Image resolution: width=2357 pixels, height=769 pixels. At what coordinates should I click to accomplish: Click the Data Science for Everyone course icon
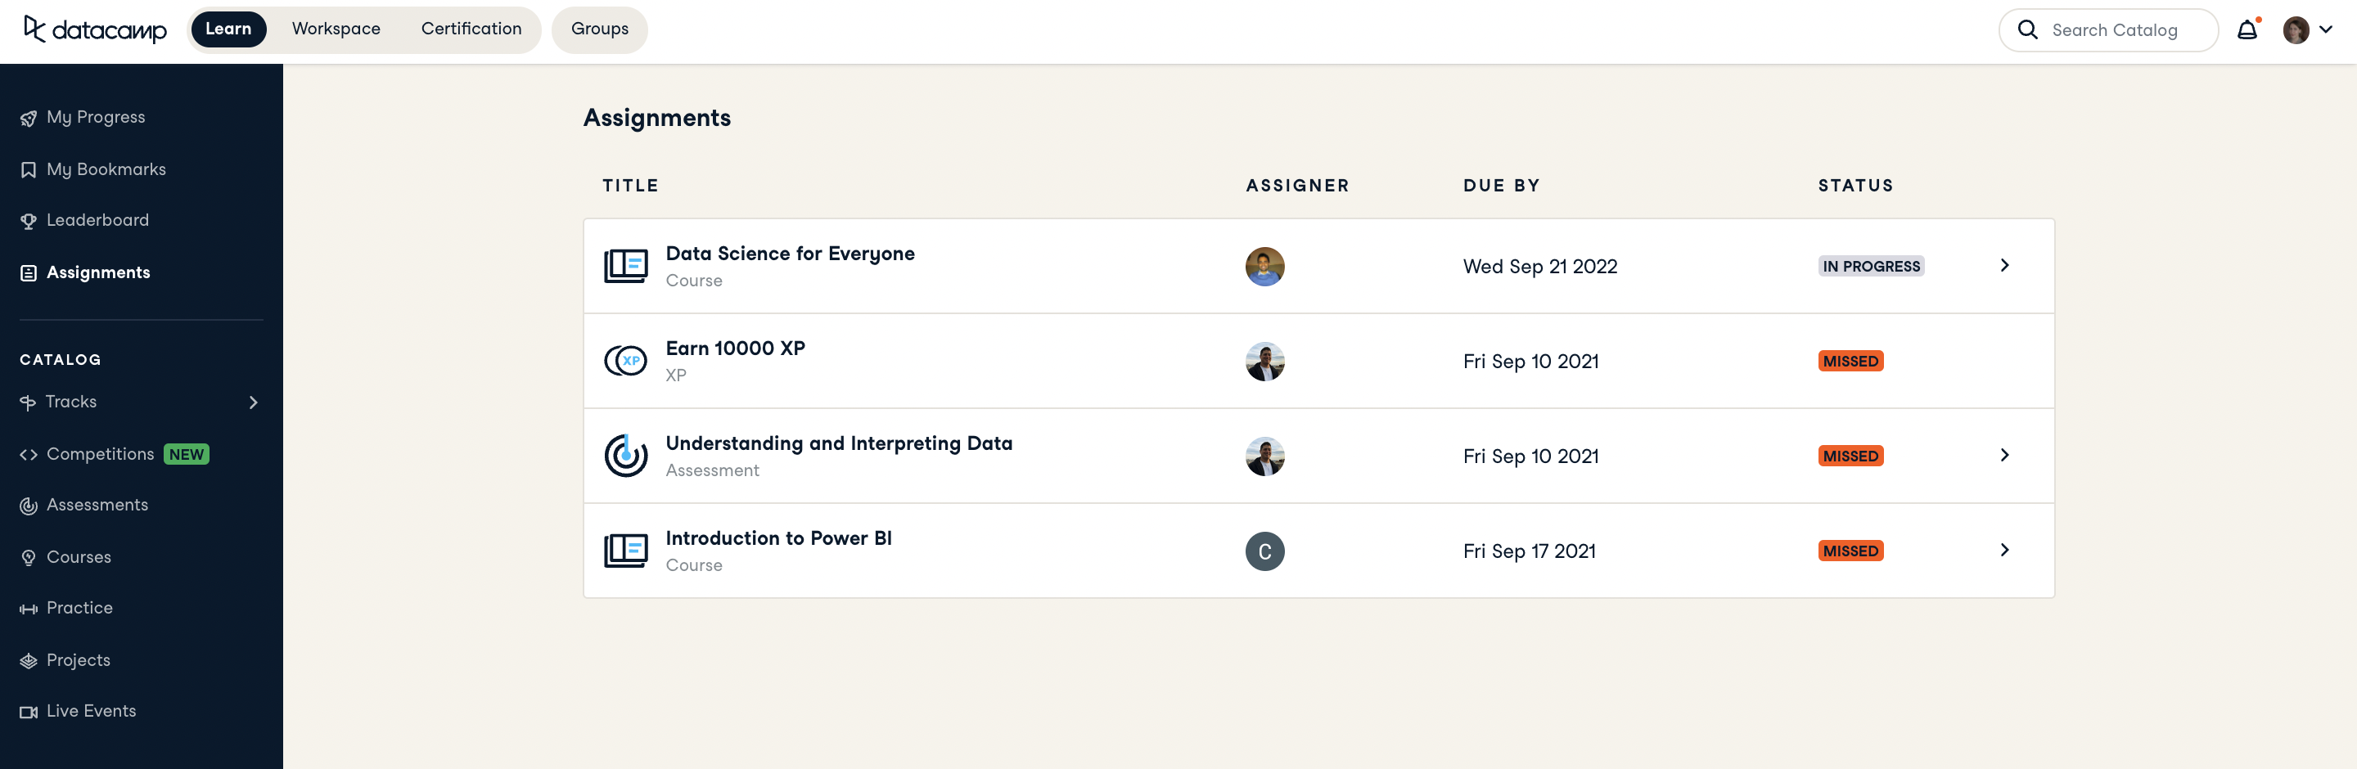(x=626, y=266)
